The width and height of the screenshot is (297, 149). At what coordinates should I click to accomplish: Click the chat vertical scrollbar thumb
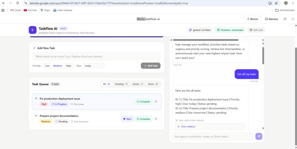point(263,56)
